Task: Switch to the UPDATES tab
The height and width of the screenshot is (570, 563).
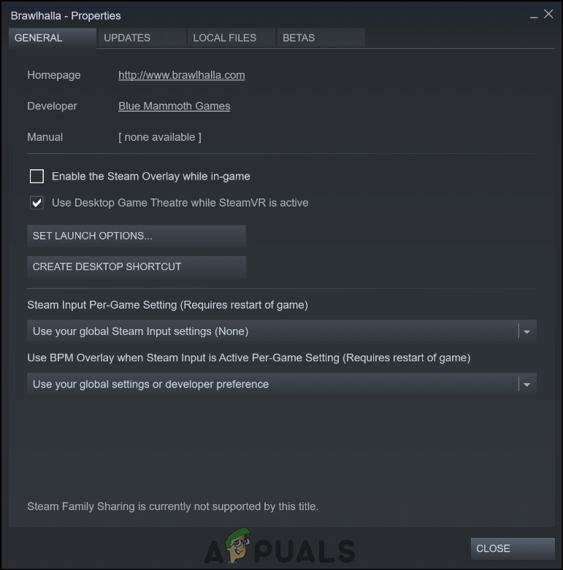Action: click(142, 38)
